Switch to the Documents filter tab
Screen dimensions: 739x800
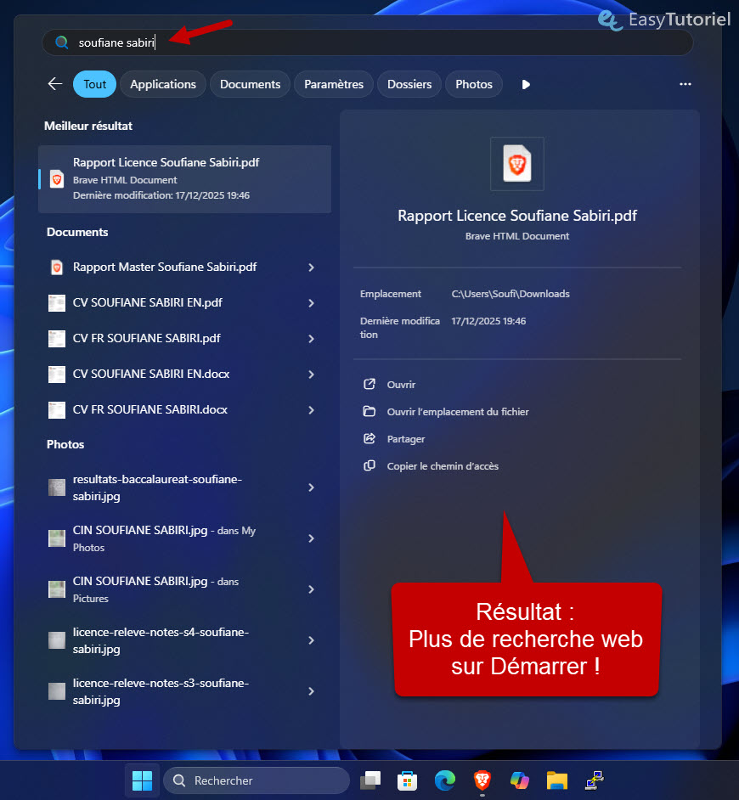[x=250, y=84]
